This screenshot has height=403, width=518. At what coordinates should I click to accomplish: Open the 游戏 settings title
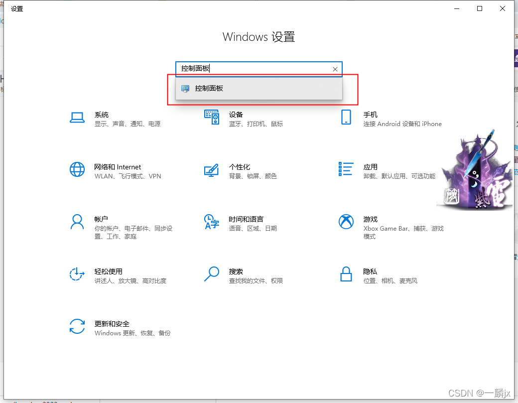[x=371, y=219]
